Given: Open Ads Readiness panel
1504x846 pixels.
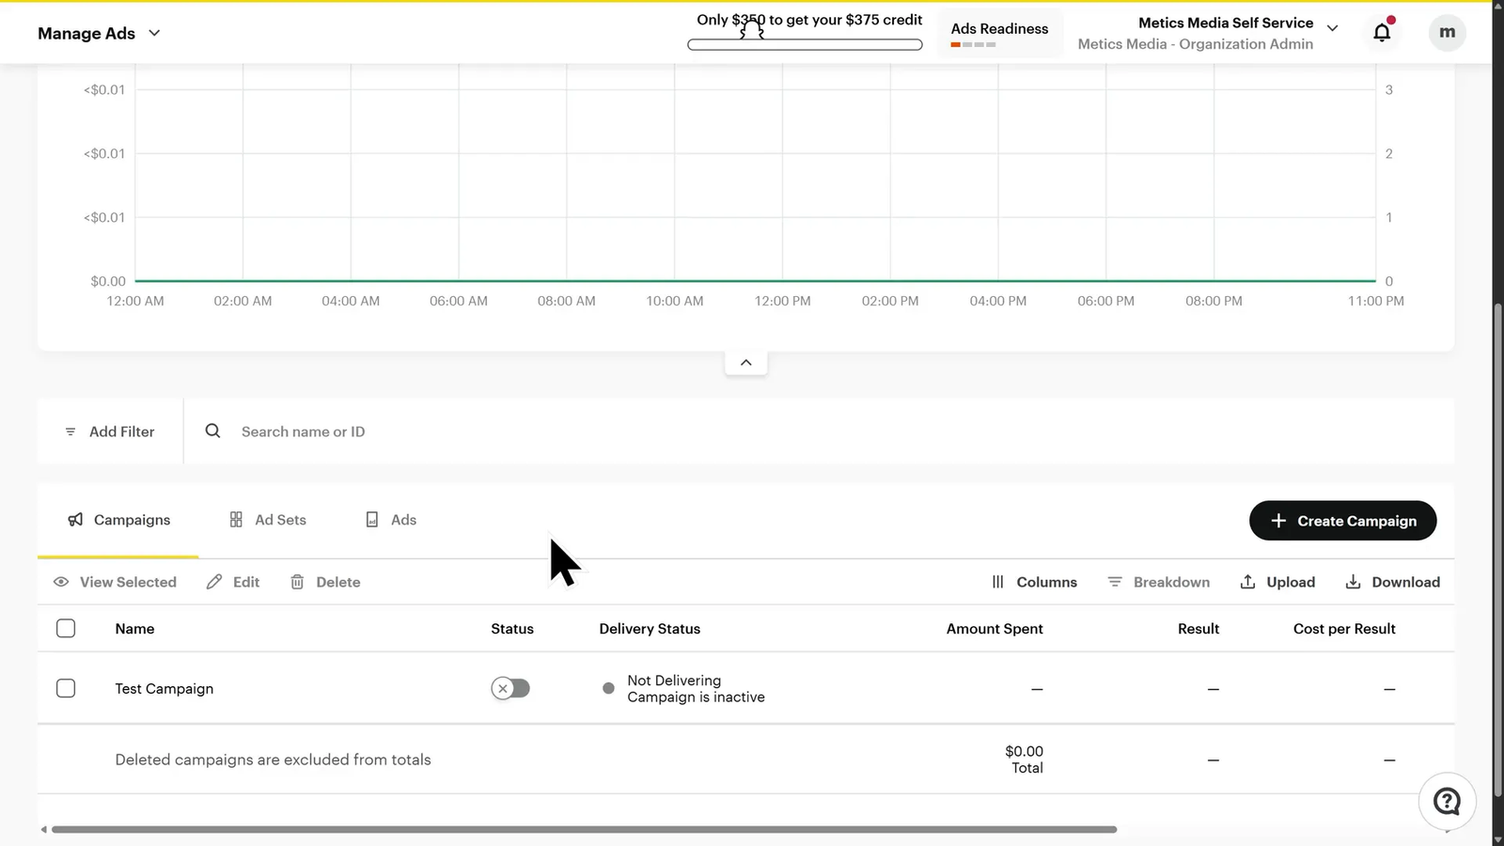Looking at the screenshot, I should (999, 33).
